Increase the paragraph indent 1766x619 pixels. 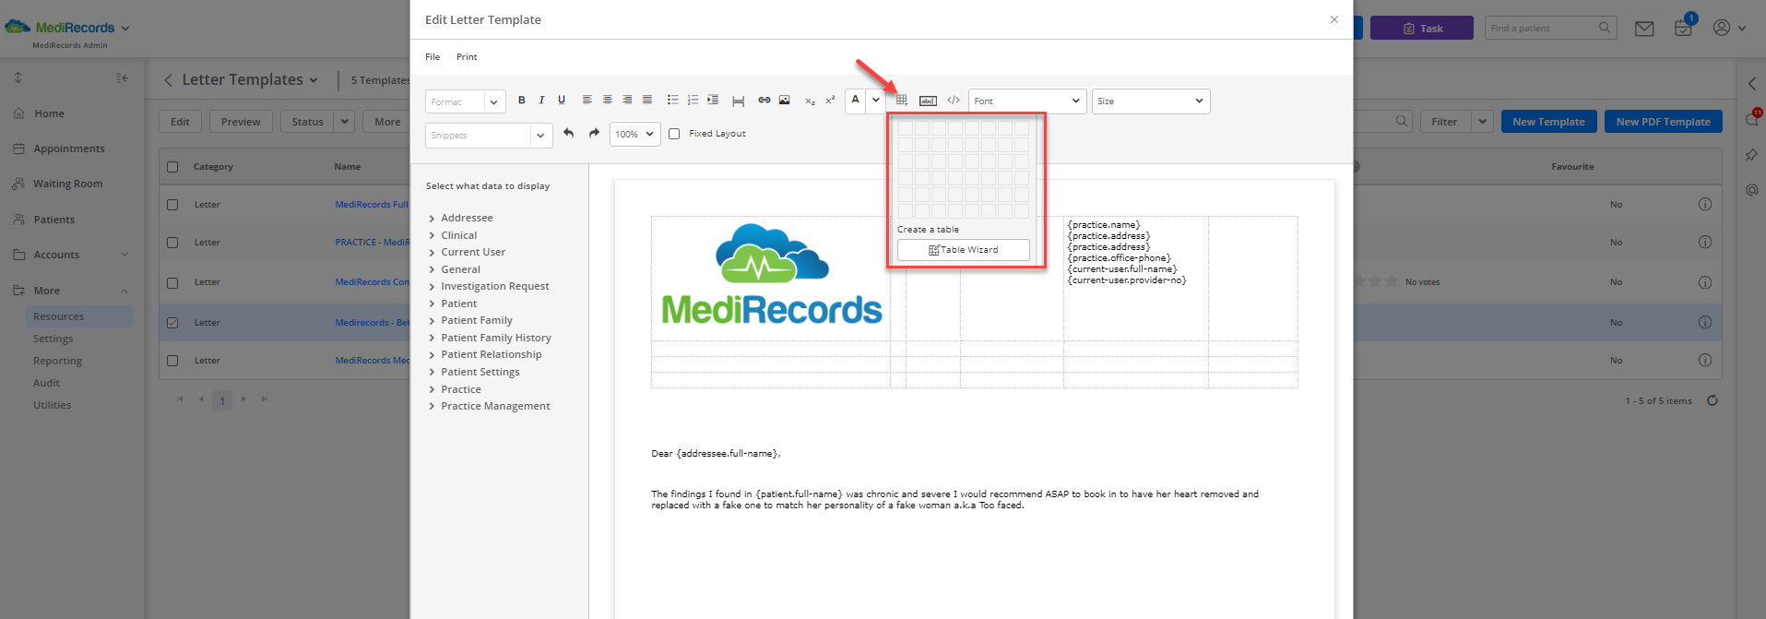click(x=713, y=101)
